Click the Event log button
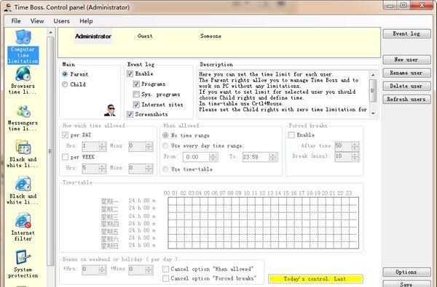 tap(406, 33)
